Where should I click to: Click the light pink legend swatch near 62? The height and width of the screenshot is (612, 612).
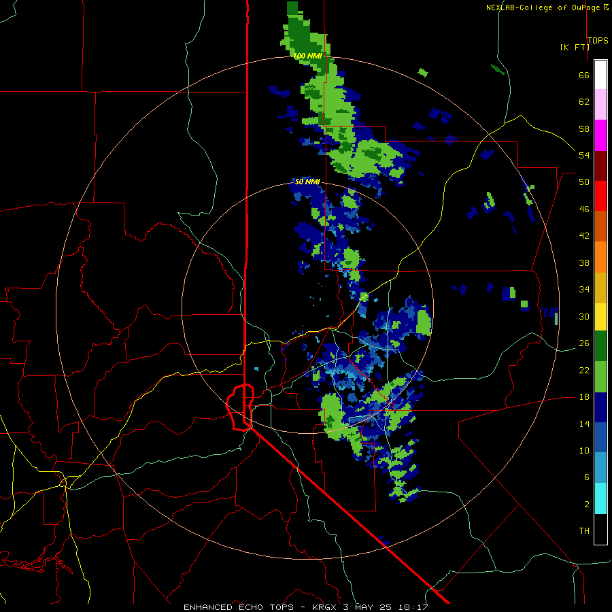pyautogui.click(x=600, y=105)
